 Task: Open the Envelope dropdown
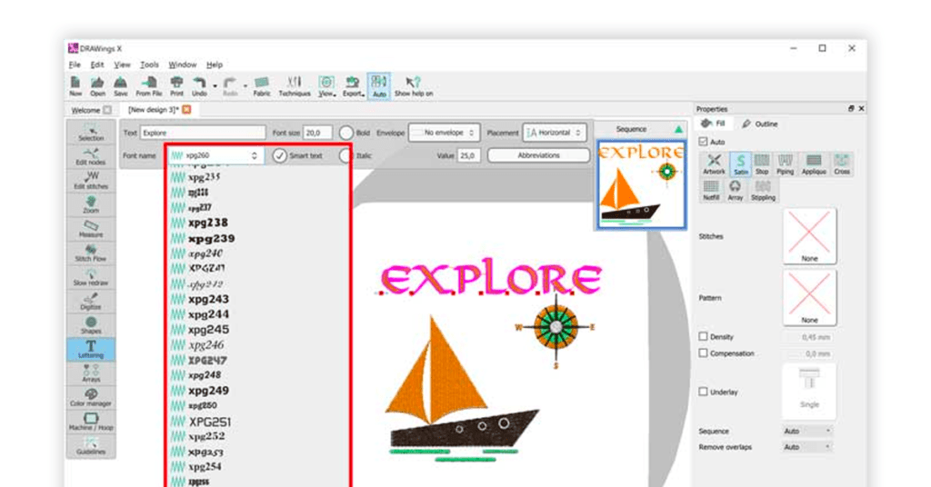pyautogui.click(x=444, y=133)
